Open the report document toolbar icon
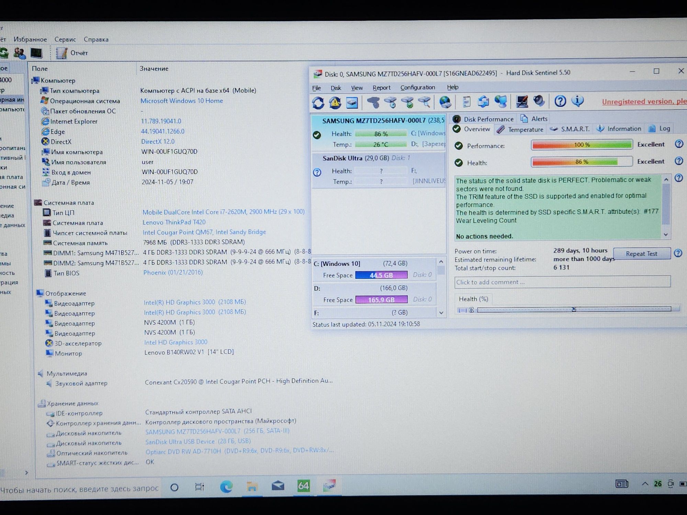The height and width of the screenshot is (515, 687). coord(466,102)
